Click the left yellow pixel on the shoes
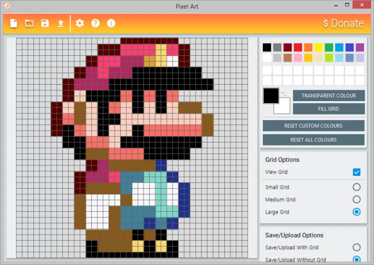 [138, 246]
